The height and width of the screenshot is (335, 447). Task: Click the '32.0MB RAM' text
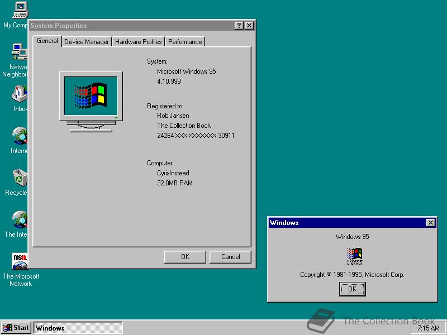175,183
